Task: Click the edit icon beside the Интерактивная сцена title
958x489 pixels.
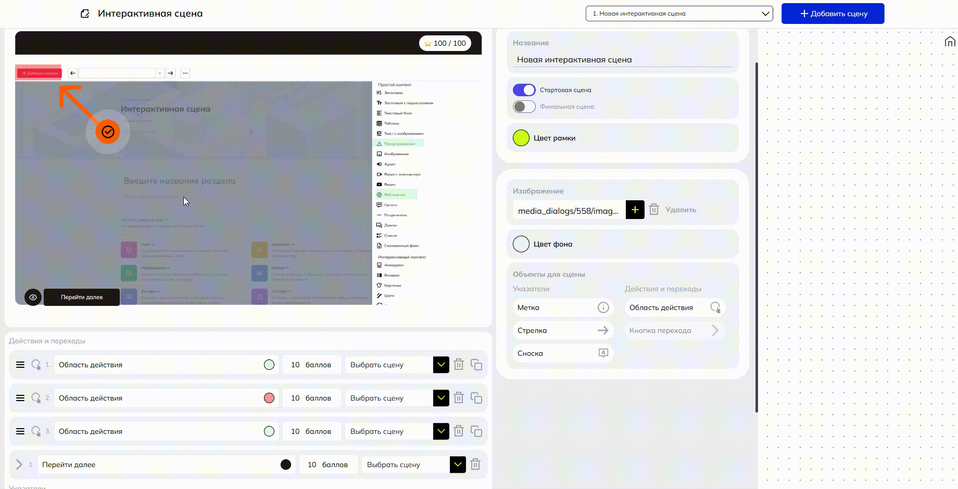Action: coord(85,14)
